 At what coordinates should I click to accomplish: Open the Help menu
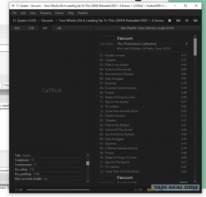[71, 13]
